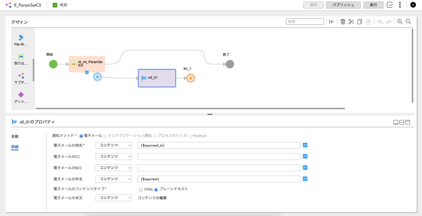Switch to the 全般 properties tab
422x216 pixels.
[15, 136]
